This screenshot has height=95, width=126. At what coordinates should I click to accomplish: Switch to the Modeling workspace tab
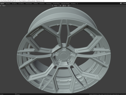(8, 4)
